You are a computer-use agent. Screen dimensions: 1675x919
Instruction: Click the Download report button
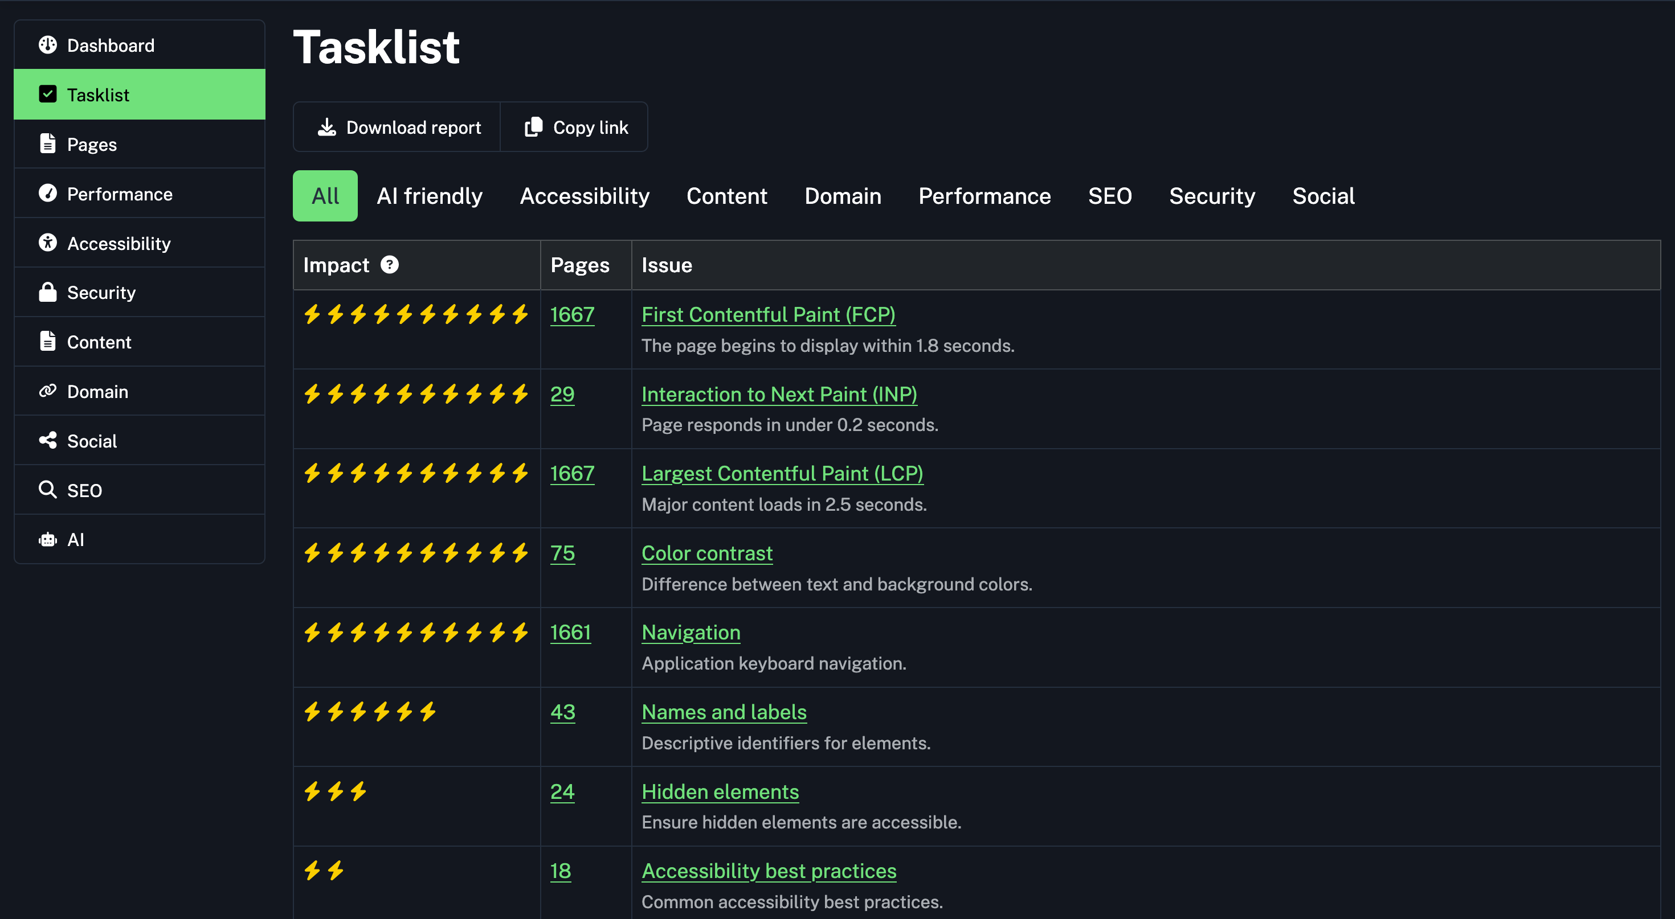(397, 127)
